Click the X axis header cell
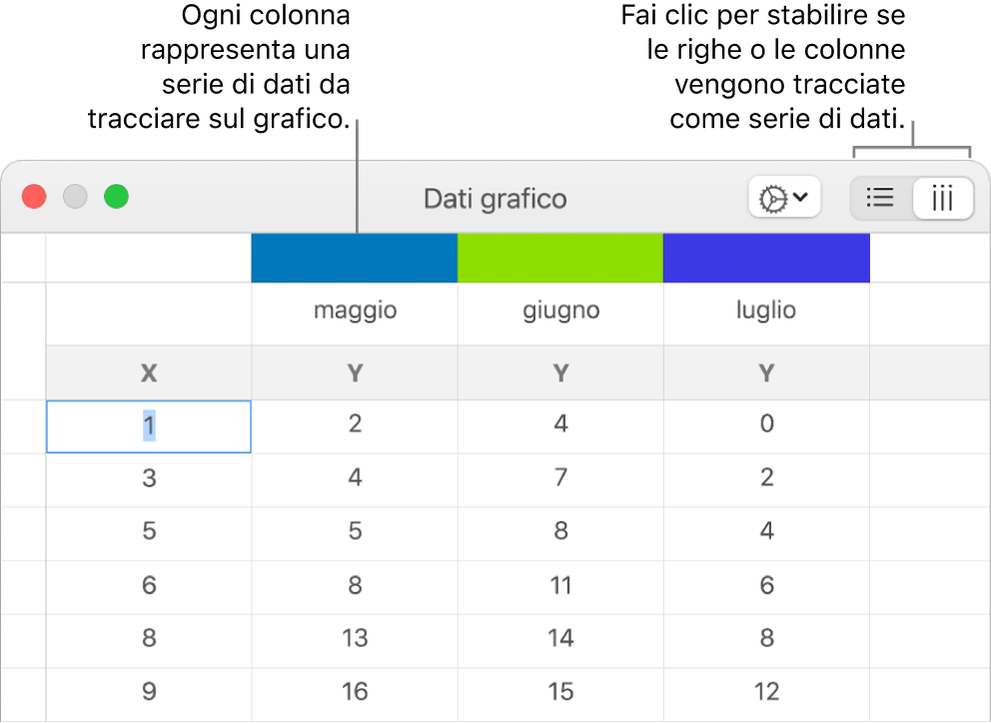Image resolution: width=991 pixels, height=723 pixels. click(149, 373)
